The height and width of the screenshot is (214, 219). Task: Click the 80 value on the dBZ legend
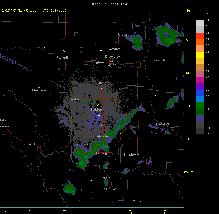(x=207, y=20)
